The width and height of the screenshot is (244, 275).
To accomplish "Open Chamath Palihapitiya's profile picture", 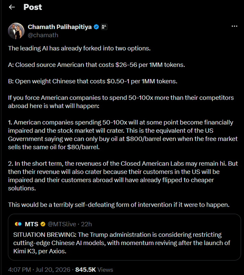I will (16, 31).
